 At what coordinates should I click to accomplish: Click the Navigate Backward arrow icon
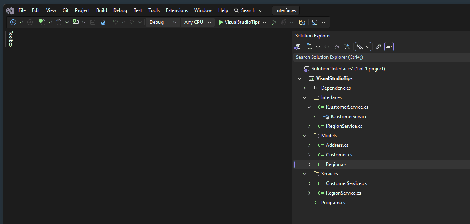pos(13,22)
